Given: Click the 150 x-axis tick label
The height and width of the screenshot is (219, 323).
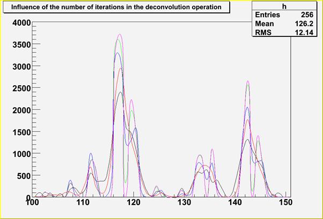Looking at the screenshot, I should point(286,202).
